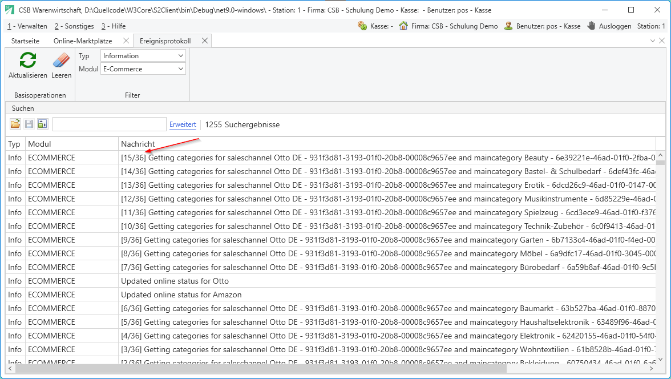The image size is (671, 379).
Task: Select the [10/36] Technik-Zubehör log row
Action: tap(331, 226)
